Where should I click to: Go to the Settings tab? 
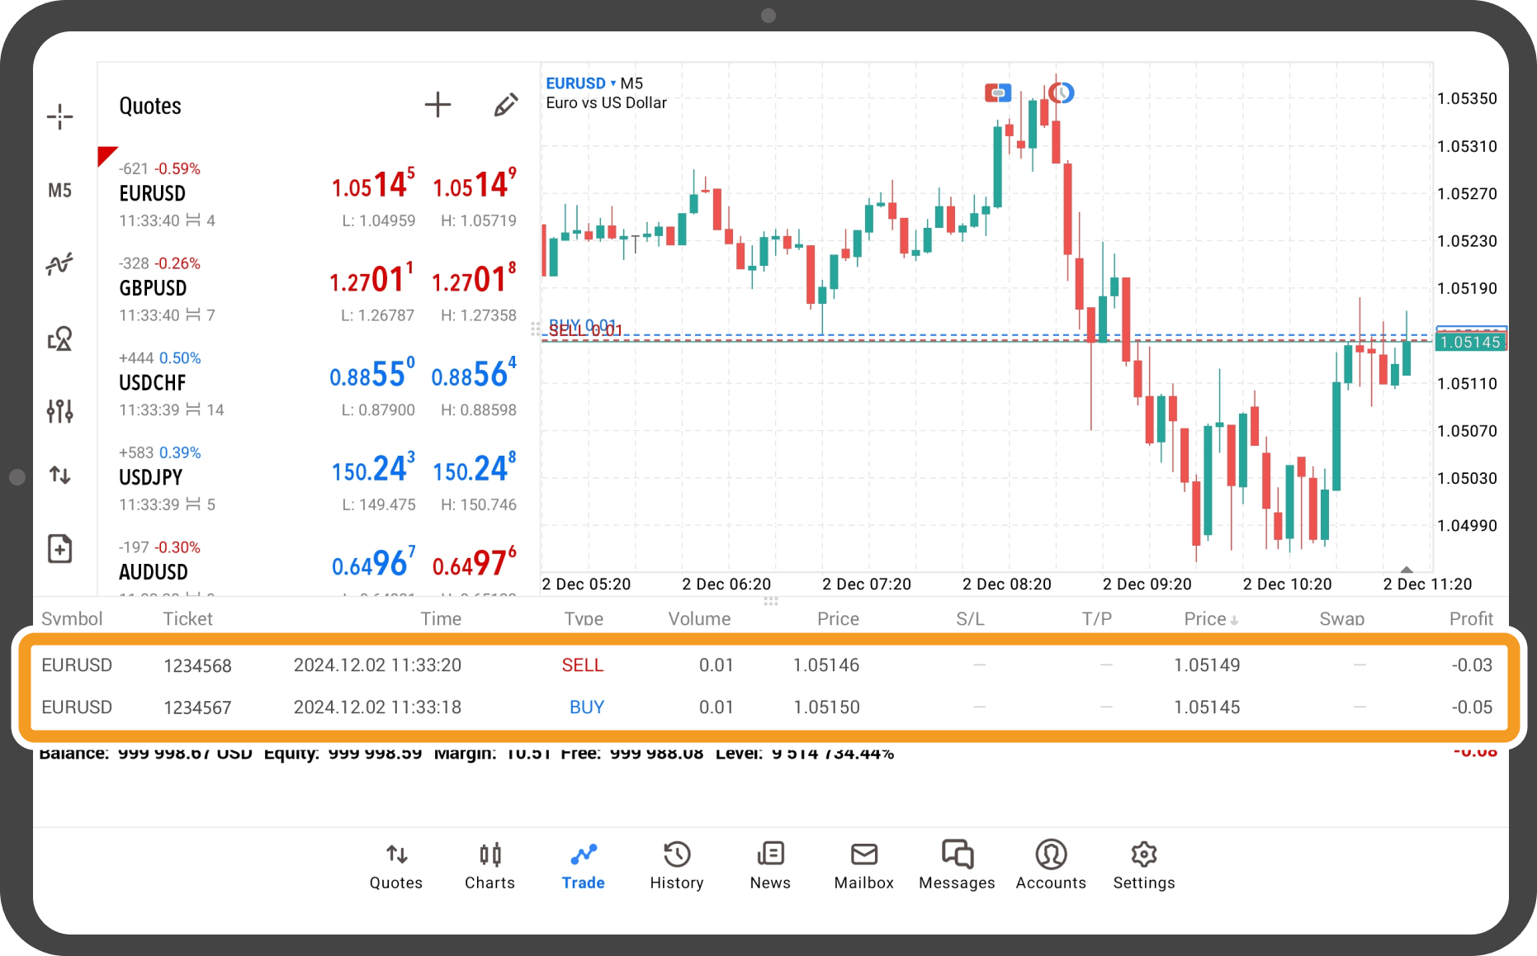point(1143,865)
